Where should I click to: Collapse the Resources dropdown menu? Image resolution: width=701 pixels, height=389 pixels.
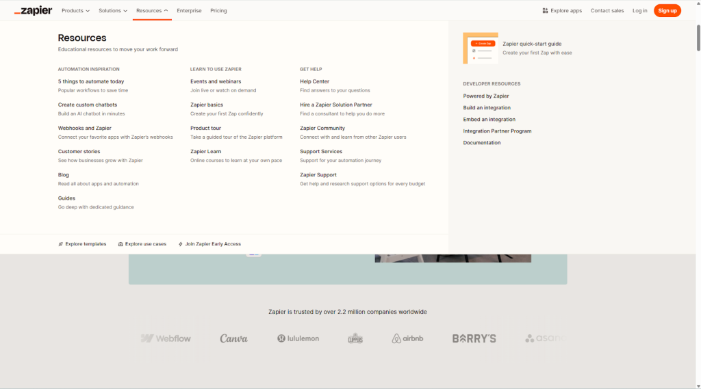tap(151, 11)
